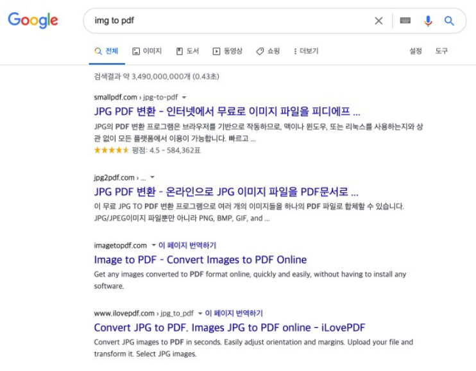Click the 동영상 tab's play icon
476x371 pixels.
216,51
